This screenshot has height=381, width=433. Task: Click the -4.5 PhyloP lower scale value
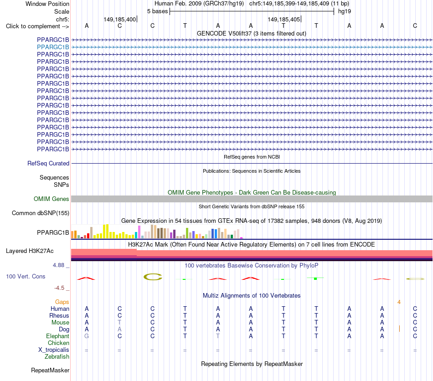(59, 288)
